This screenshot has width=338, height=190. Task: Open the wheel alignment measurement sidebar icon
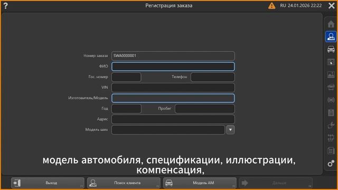pos(331,100)
